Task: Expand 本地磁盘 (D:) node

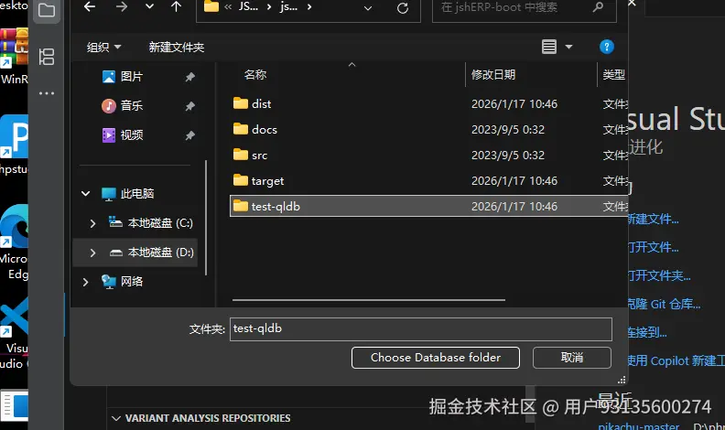Action: (x=92, y=253)
